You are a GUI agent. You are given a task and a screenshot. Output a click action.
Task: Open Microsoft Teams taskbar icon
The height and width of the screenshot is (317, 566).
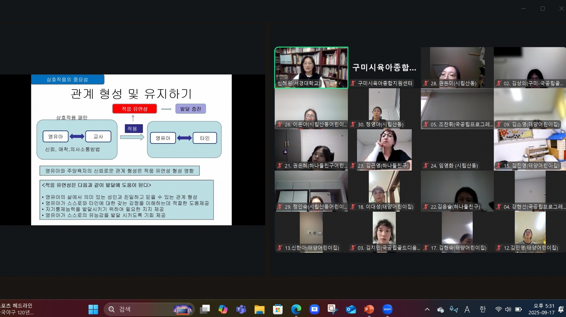click(241, 309)
